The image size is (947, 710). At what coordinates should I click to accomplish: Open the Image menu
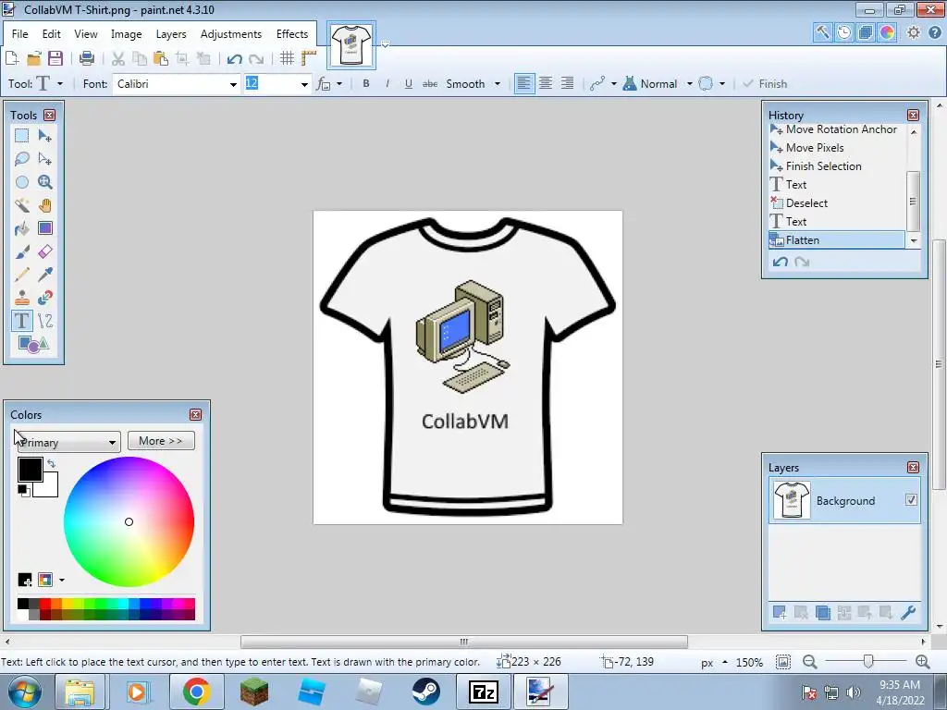pos(126,34)
